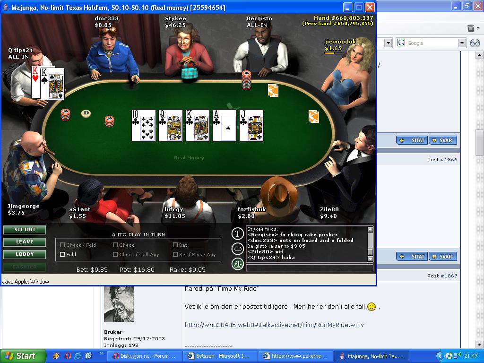Click the Jack of clubs board card

click(x=251, y=125)
